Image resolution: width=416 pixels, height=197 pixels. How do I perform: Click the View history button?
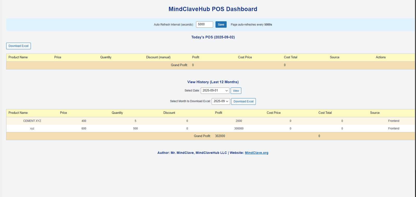point(236,91)
